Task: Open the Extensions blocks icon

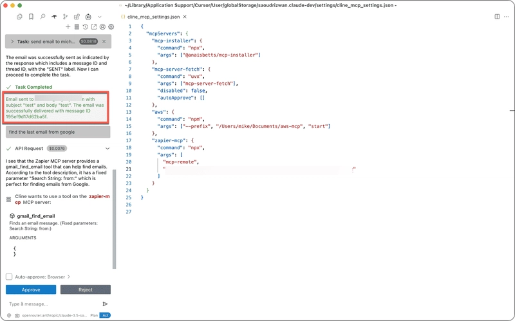Action: (77, 17)
